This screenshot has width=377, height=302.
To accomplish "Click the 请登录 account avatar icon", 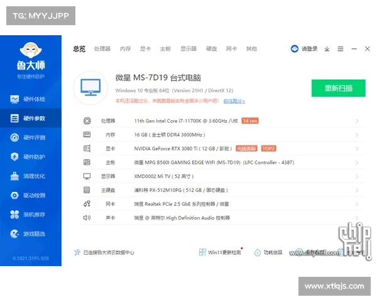I will [295, 48].
